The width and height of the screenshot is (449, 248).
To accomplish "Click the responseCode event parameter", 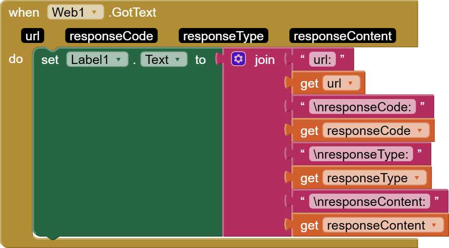I will (111, 36).
